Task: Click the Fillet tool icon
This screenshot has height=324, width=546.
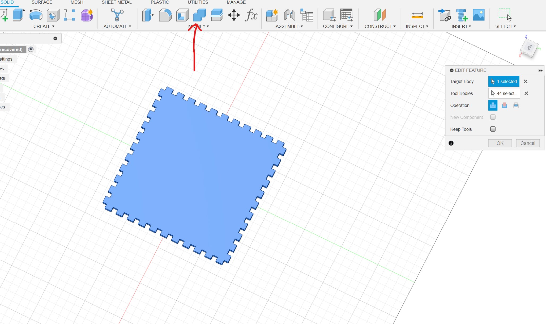Action: click(165, 15)
